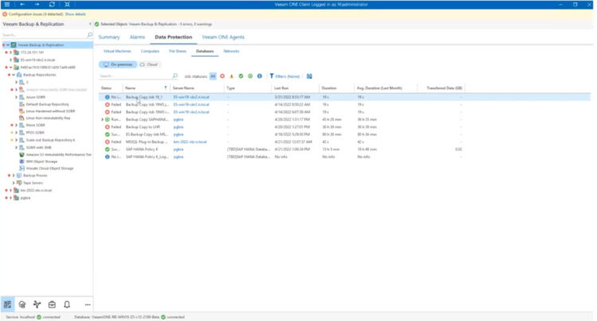This screenshot has width=597, height=321.
Task: Select Linux Hardened without SOBR repository
Action: (x=50, y=112)
